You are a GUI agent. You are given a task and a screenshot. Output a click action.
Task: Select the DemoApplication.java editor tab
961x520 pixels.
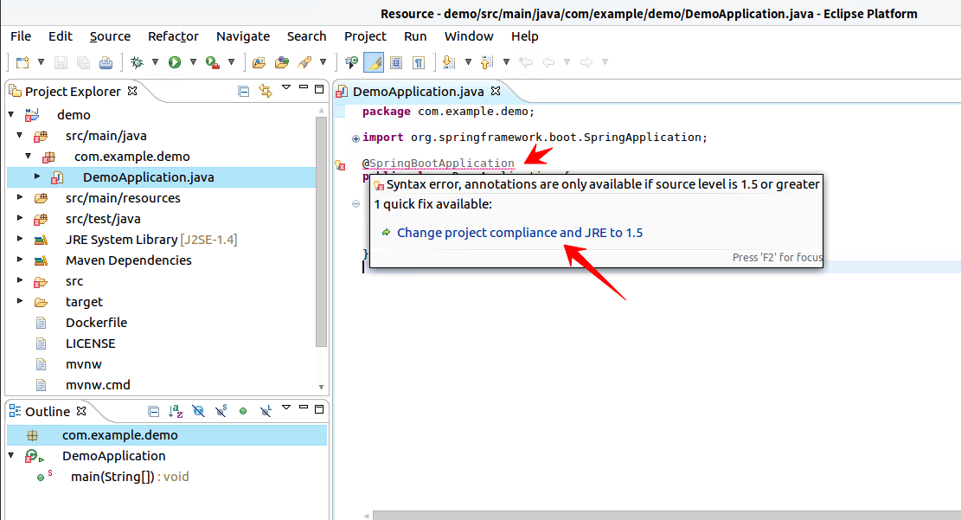(418, 92)
